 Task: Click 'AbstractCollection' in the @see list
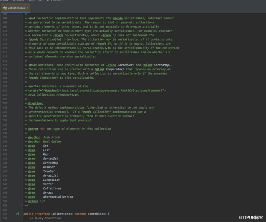click(x=58, y=197)
